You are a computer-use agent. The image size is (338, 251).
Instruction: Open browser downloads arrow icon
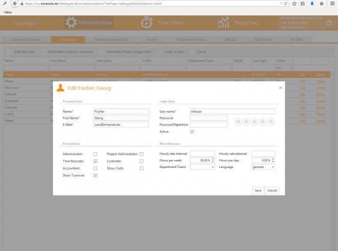pos(312,4)
